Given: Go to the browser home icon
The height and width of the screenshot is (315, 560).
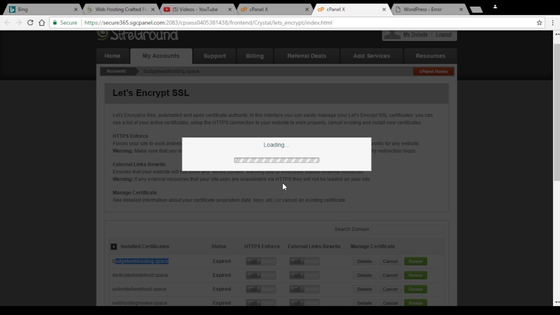Looking at the screenshot, I should point(42,23).
